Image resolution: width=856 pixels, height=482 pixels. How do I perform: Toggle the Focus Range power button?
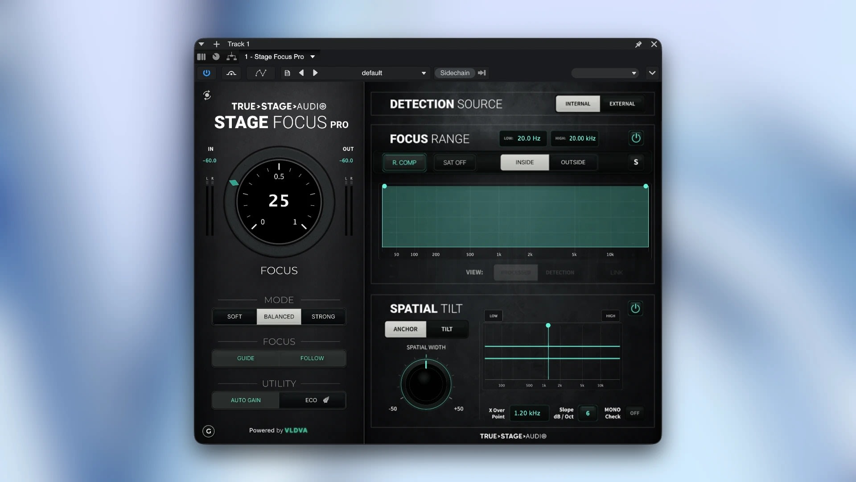tap(636, 138)
